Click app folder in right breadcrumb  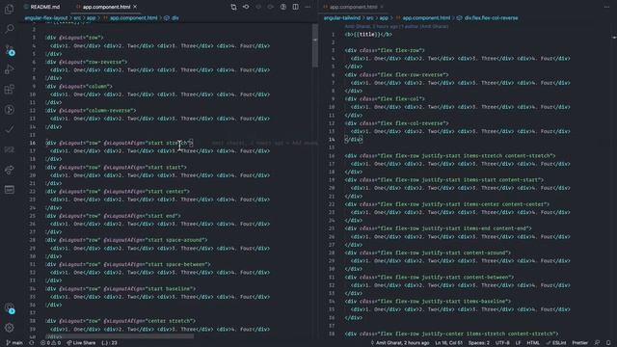pos(384,17)
